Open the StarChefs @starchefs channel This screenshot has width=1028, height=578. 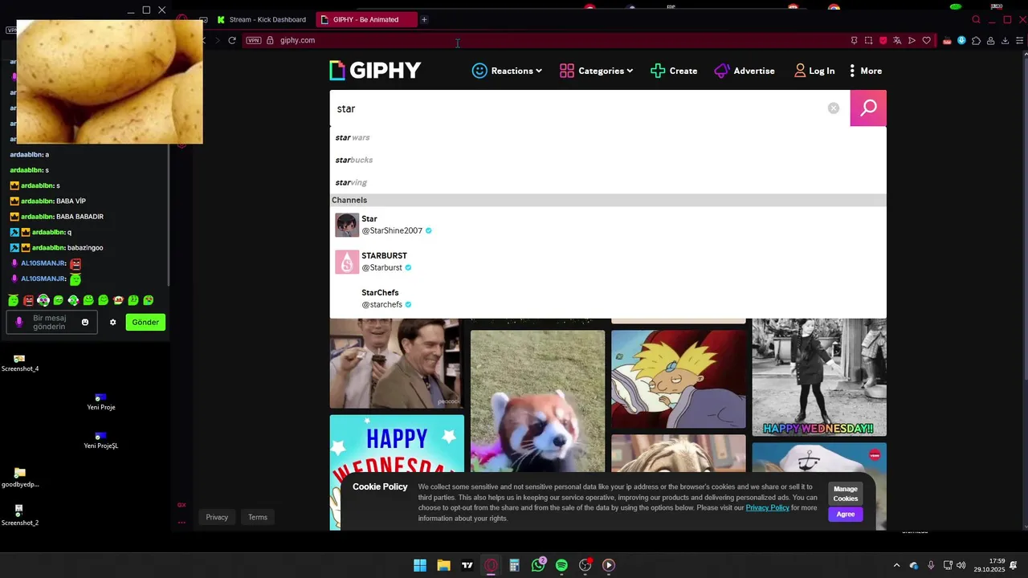pos(608,299)
